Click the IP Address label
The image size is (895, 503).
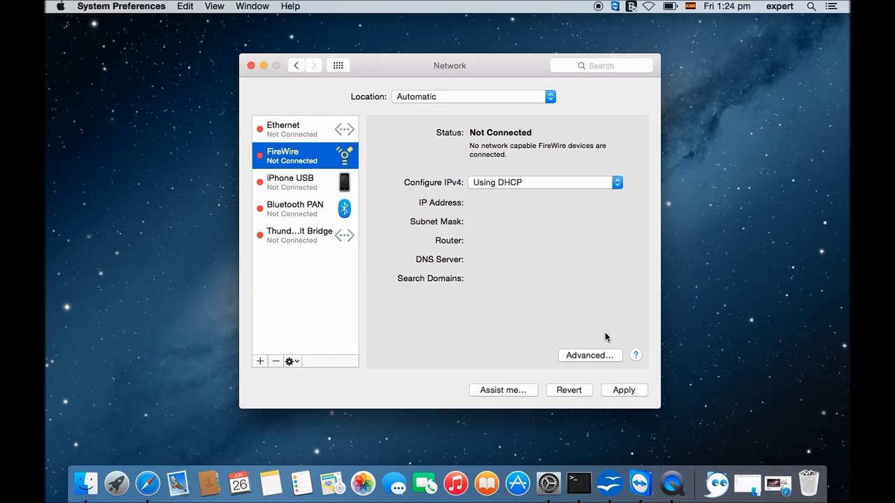click(x=441, y=203)
